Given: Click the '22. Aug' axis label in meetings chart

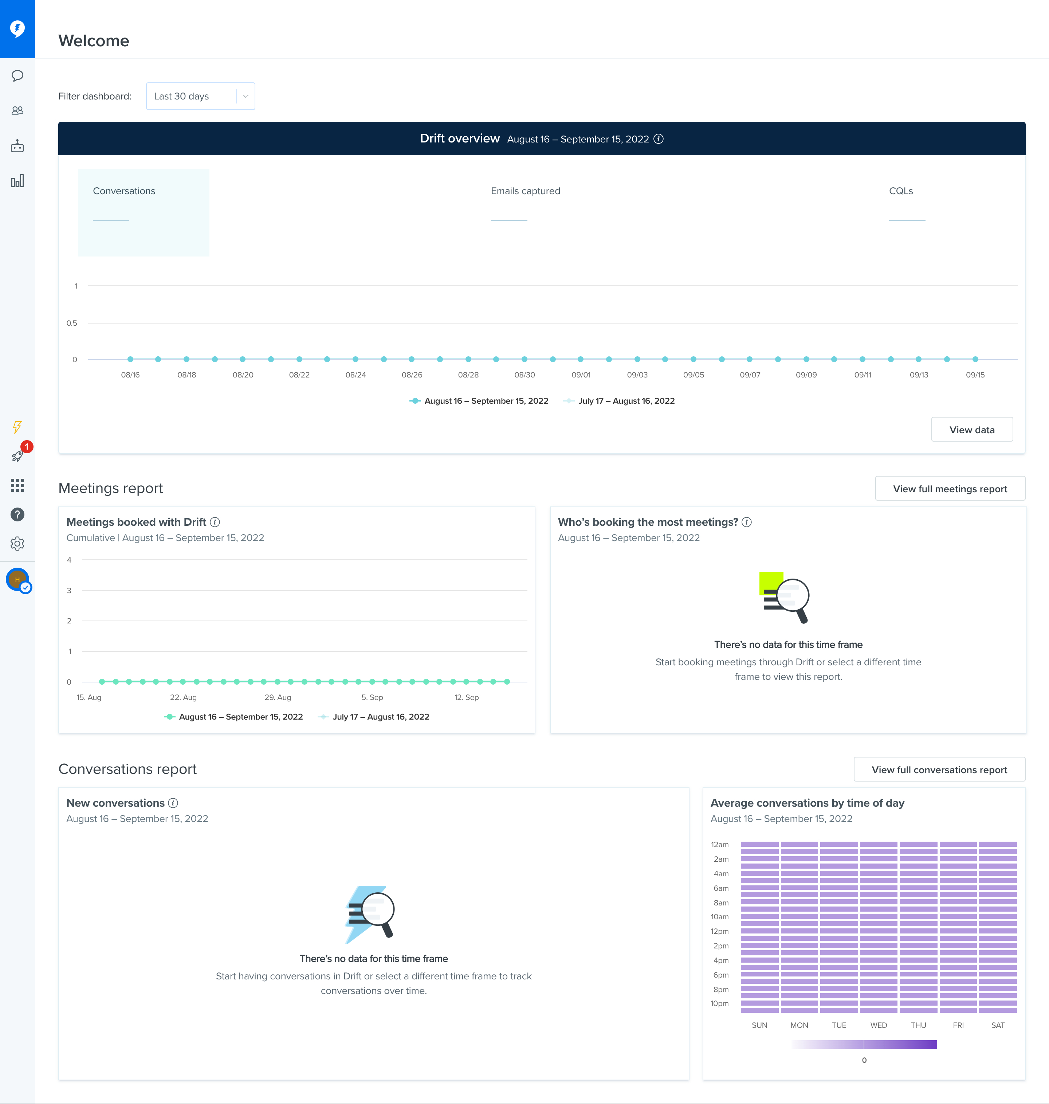Looking at the screenshot, I should point(184,697).
